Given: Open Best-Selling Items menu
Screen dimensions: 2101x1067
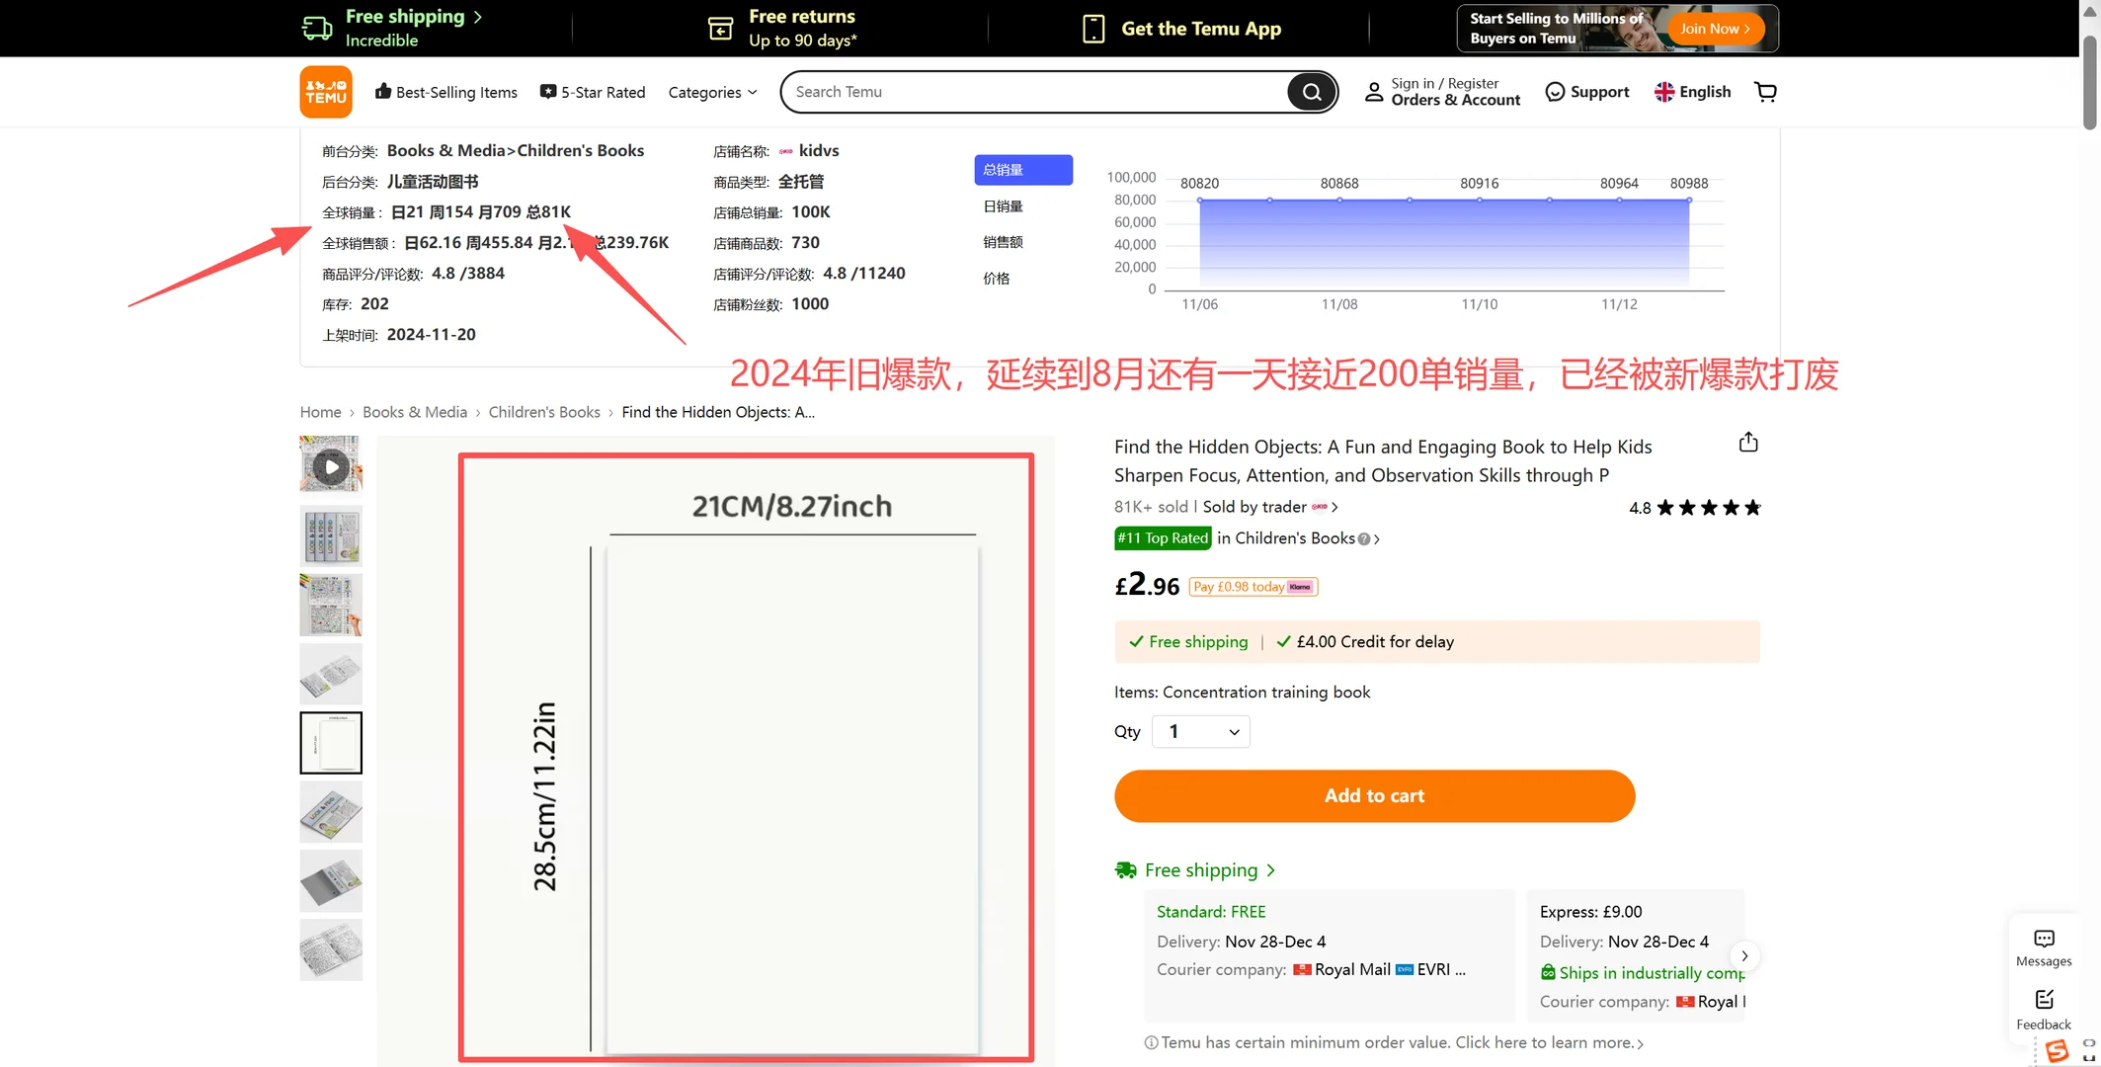Looking at the screenshot, I should (446, 92).
